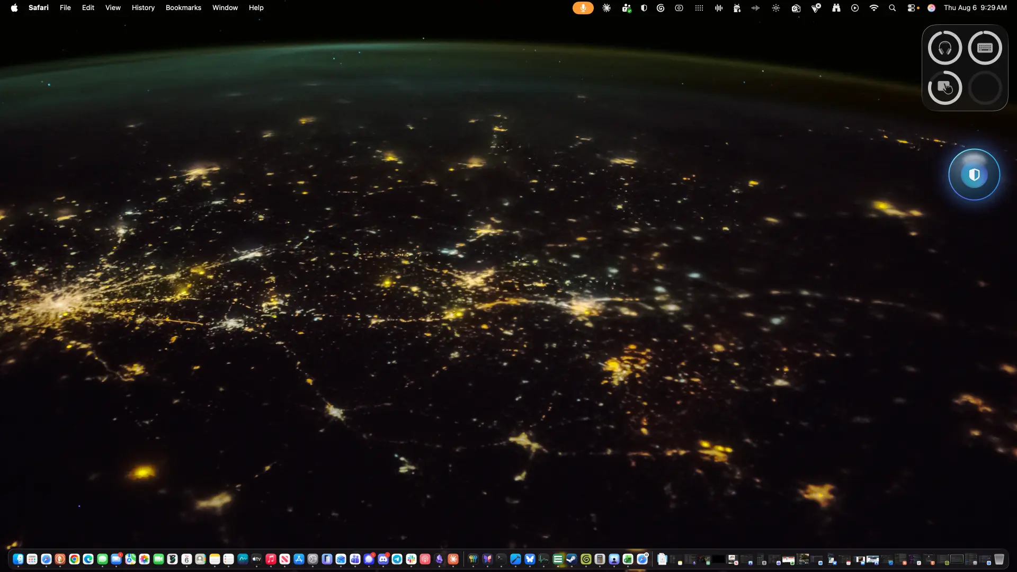
Task: Click the orange microphone indicator in menu bar
Action: 583,8
